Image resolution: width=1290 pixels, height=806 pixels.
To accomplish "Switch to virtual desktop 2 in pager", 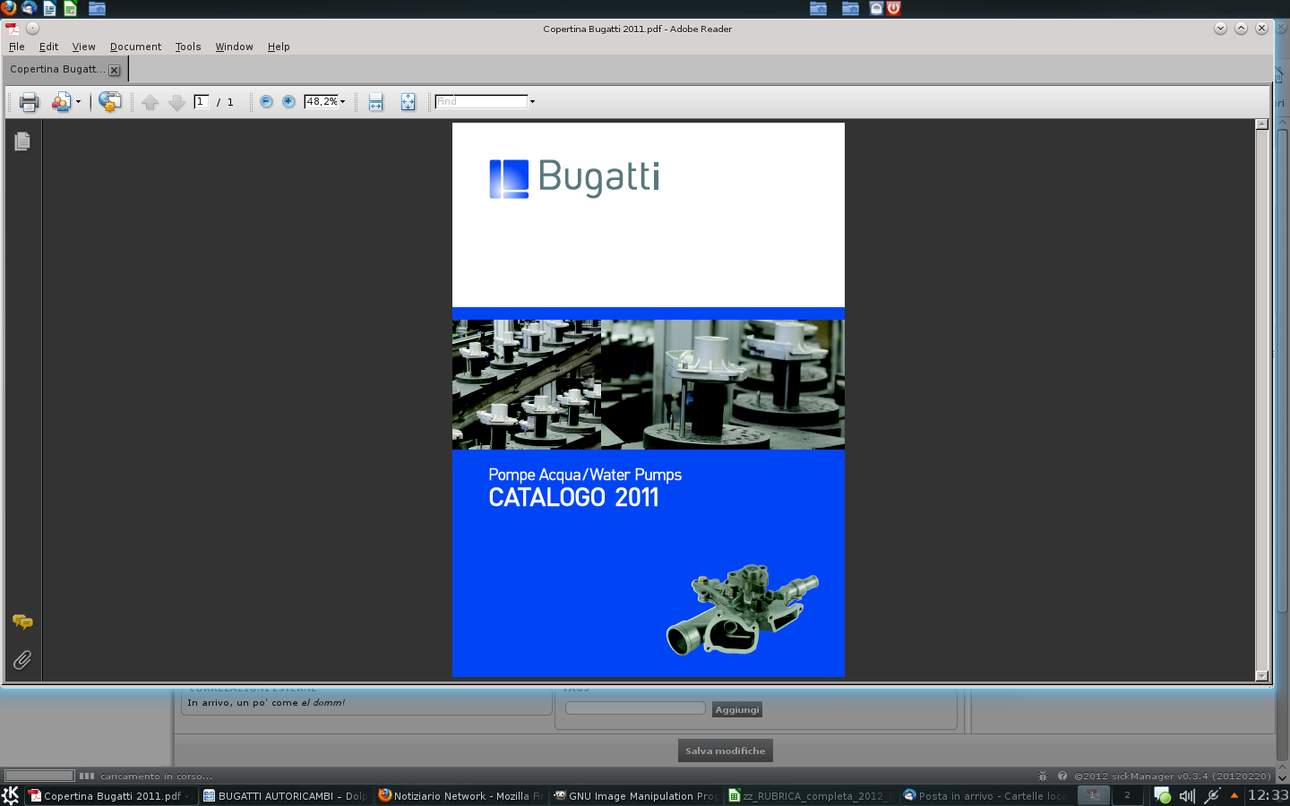I will click(x=1128, y=795).
